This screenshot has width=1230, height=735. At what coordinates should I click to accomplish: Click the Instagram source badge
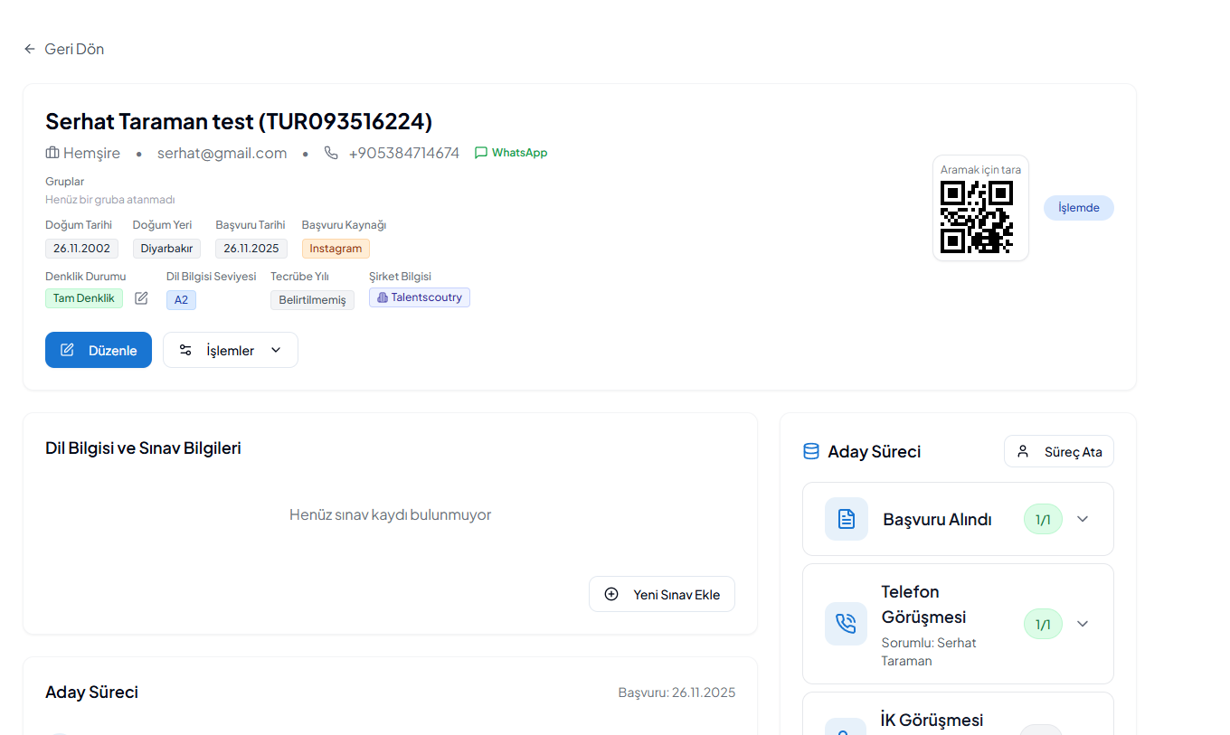[336, 249]
